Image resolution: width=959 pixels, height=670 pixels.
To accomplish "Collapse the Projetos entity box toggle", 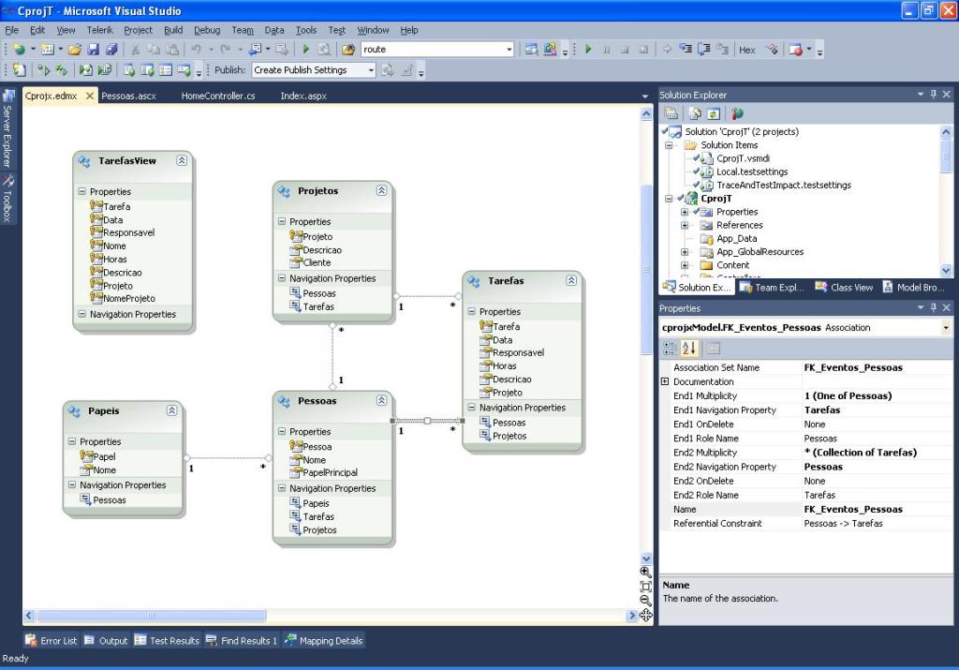I will pos(382,190).
